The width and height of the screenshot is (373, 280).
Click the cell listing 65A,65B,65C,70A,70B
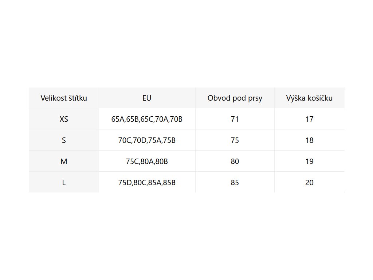click(x=147, y=119)
